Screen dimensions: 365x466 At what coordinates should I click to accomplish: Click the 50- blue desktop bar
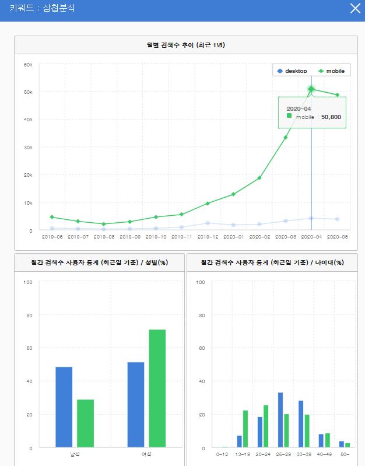click(x=342, y=444)
